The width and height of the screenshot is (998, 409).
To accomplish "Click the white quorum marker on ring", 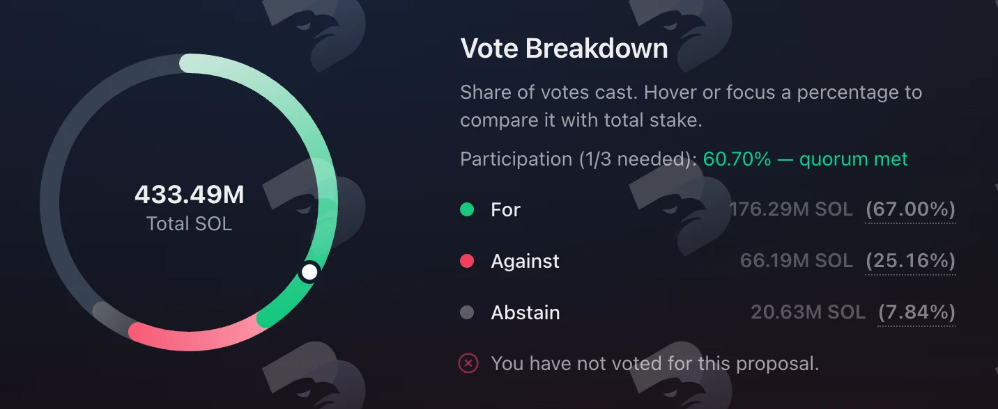I will (x=309, y=272).
